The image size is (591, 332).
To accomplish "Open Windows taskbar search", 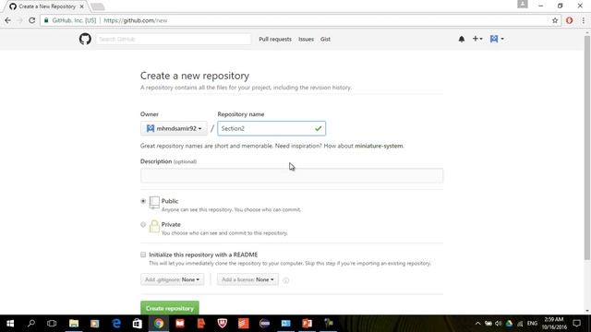I will click(31, 324).
